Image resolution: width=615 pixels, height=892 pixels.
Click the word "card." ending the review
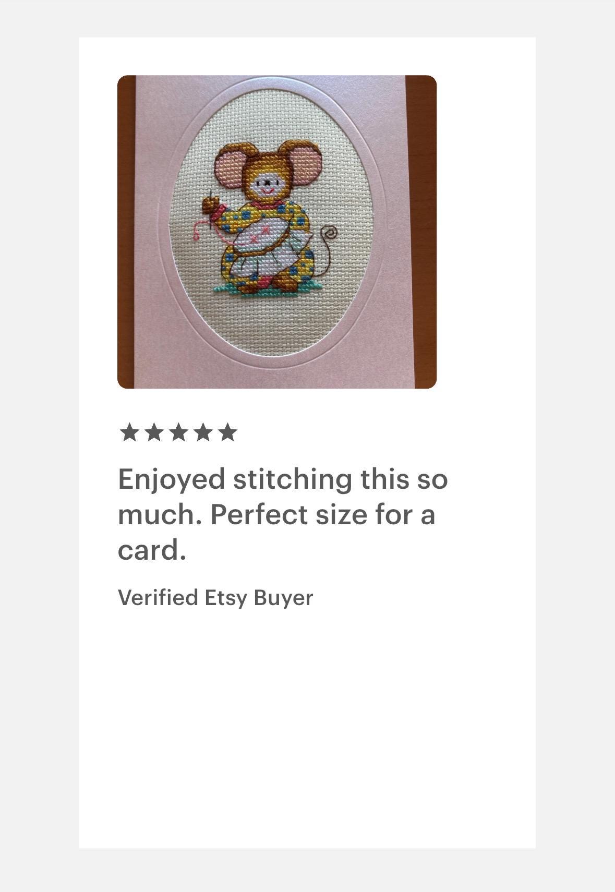pos(152,550)
